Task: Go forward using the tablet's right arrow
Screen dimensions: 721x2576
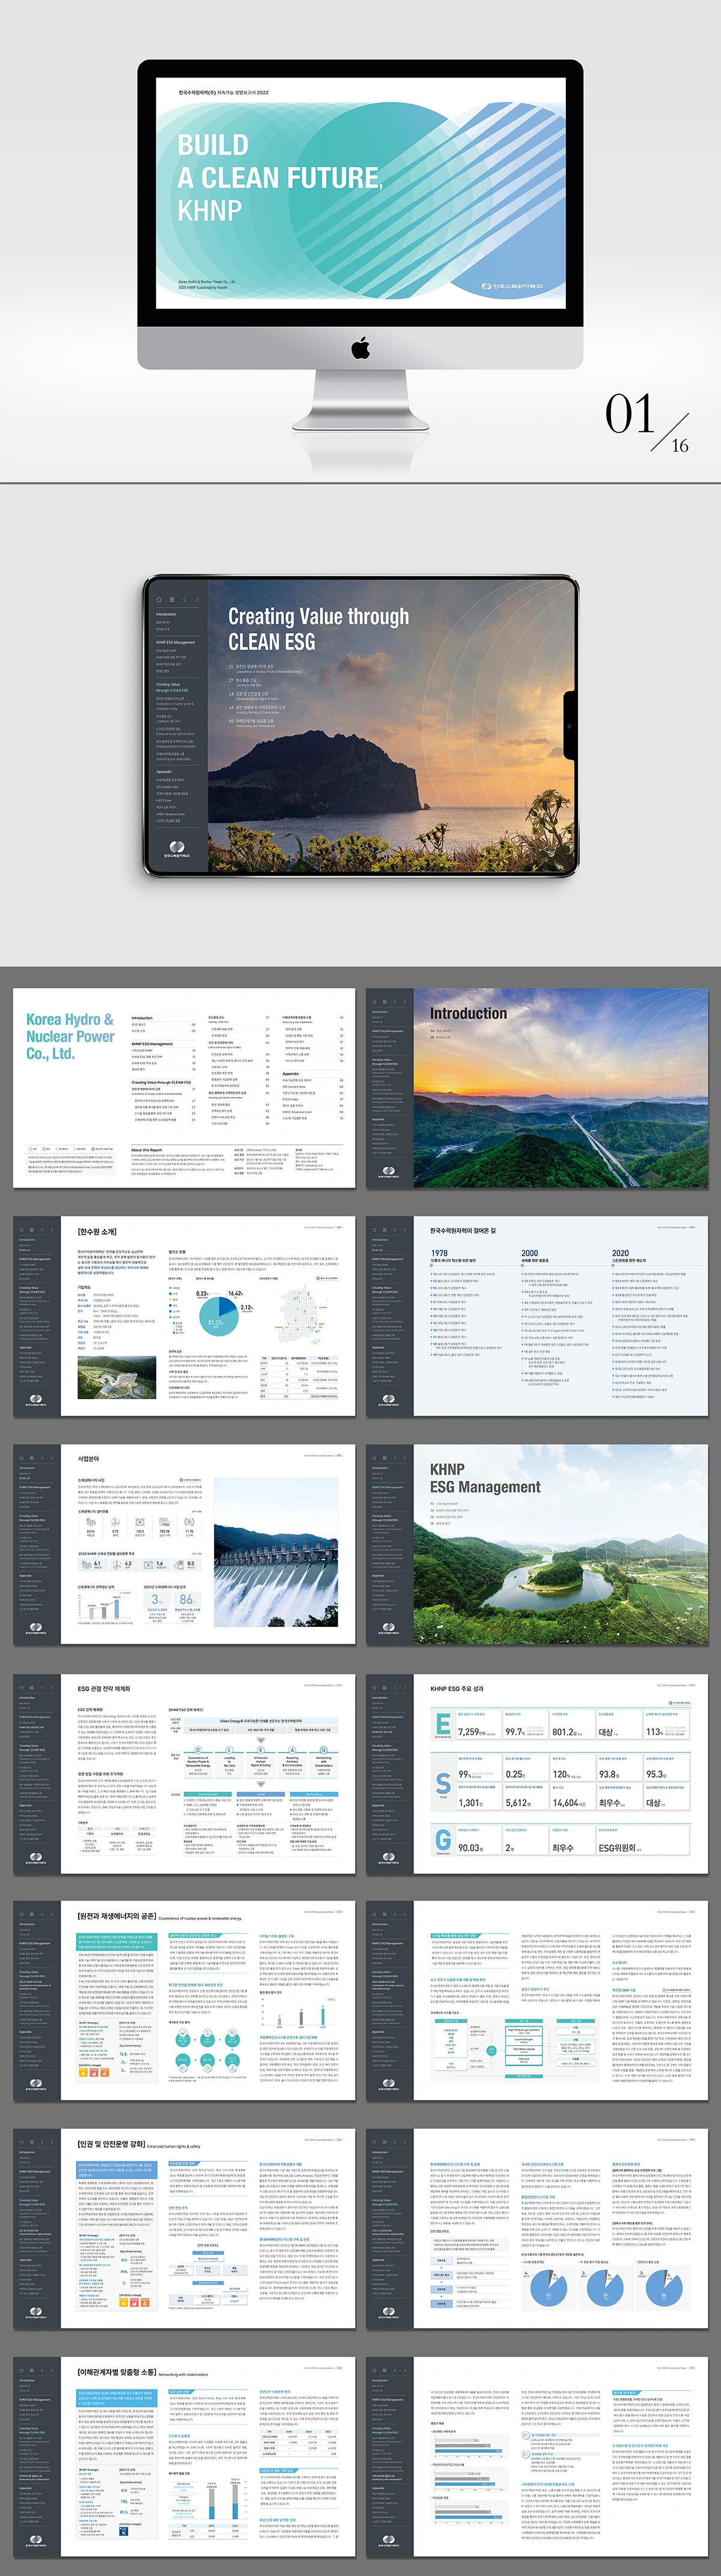Action: 196,600
